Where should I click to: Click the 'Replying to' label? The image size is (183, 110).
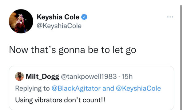[32, 88]
